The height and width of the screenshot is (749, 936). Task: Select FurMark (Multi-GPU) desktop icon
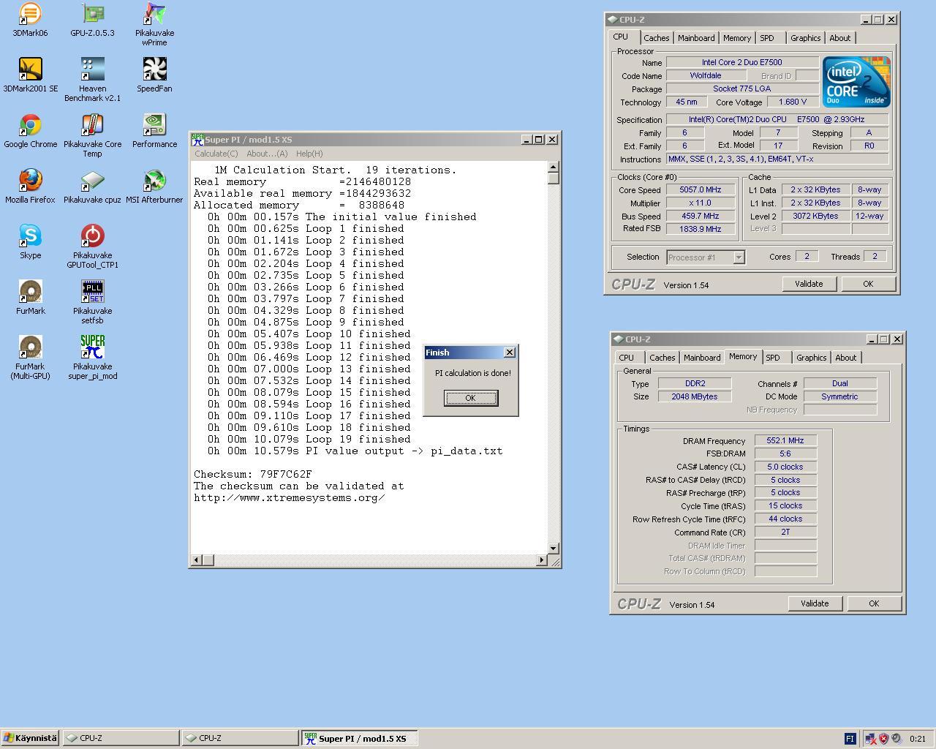click(30, 358)
